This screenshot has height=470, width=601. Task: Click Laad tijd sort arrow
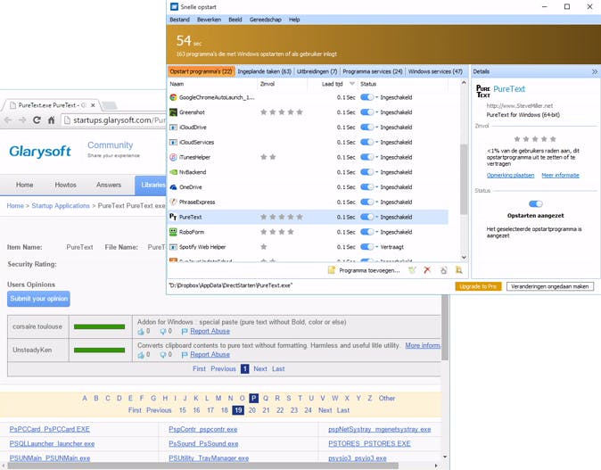[352, 84]
